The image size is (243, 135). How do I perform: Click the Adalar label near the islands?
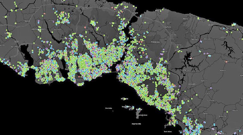139,109
